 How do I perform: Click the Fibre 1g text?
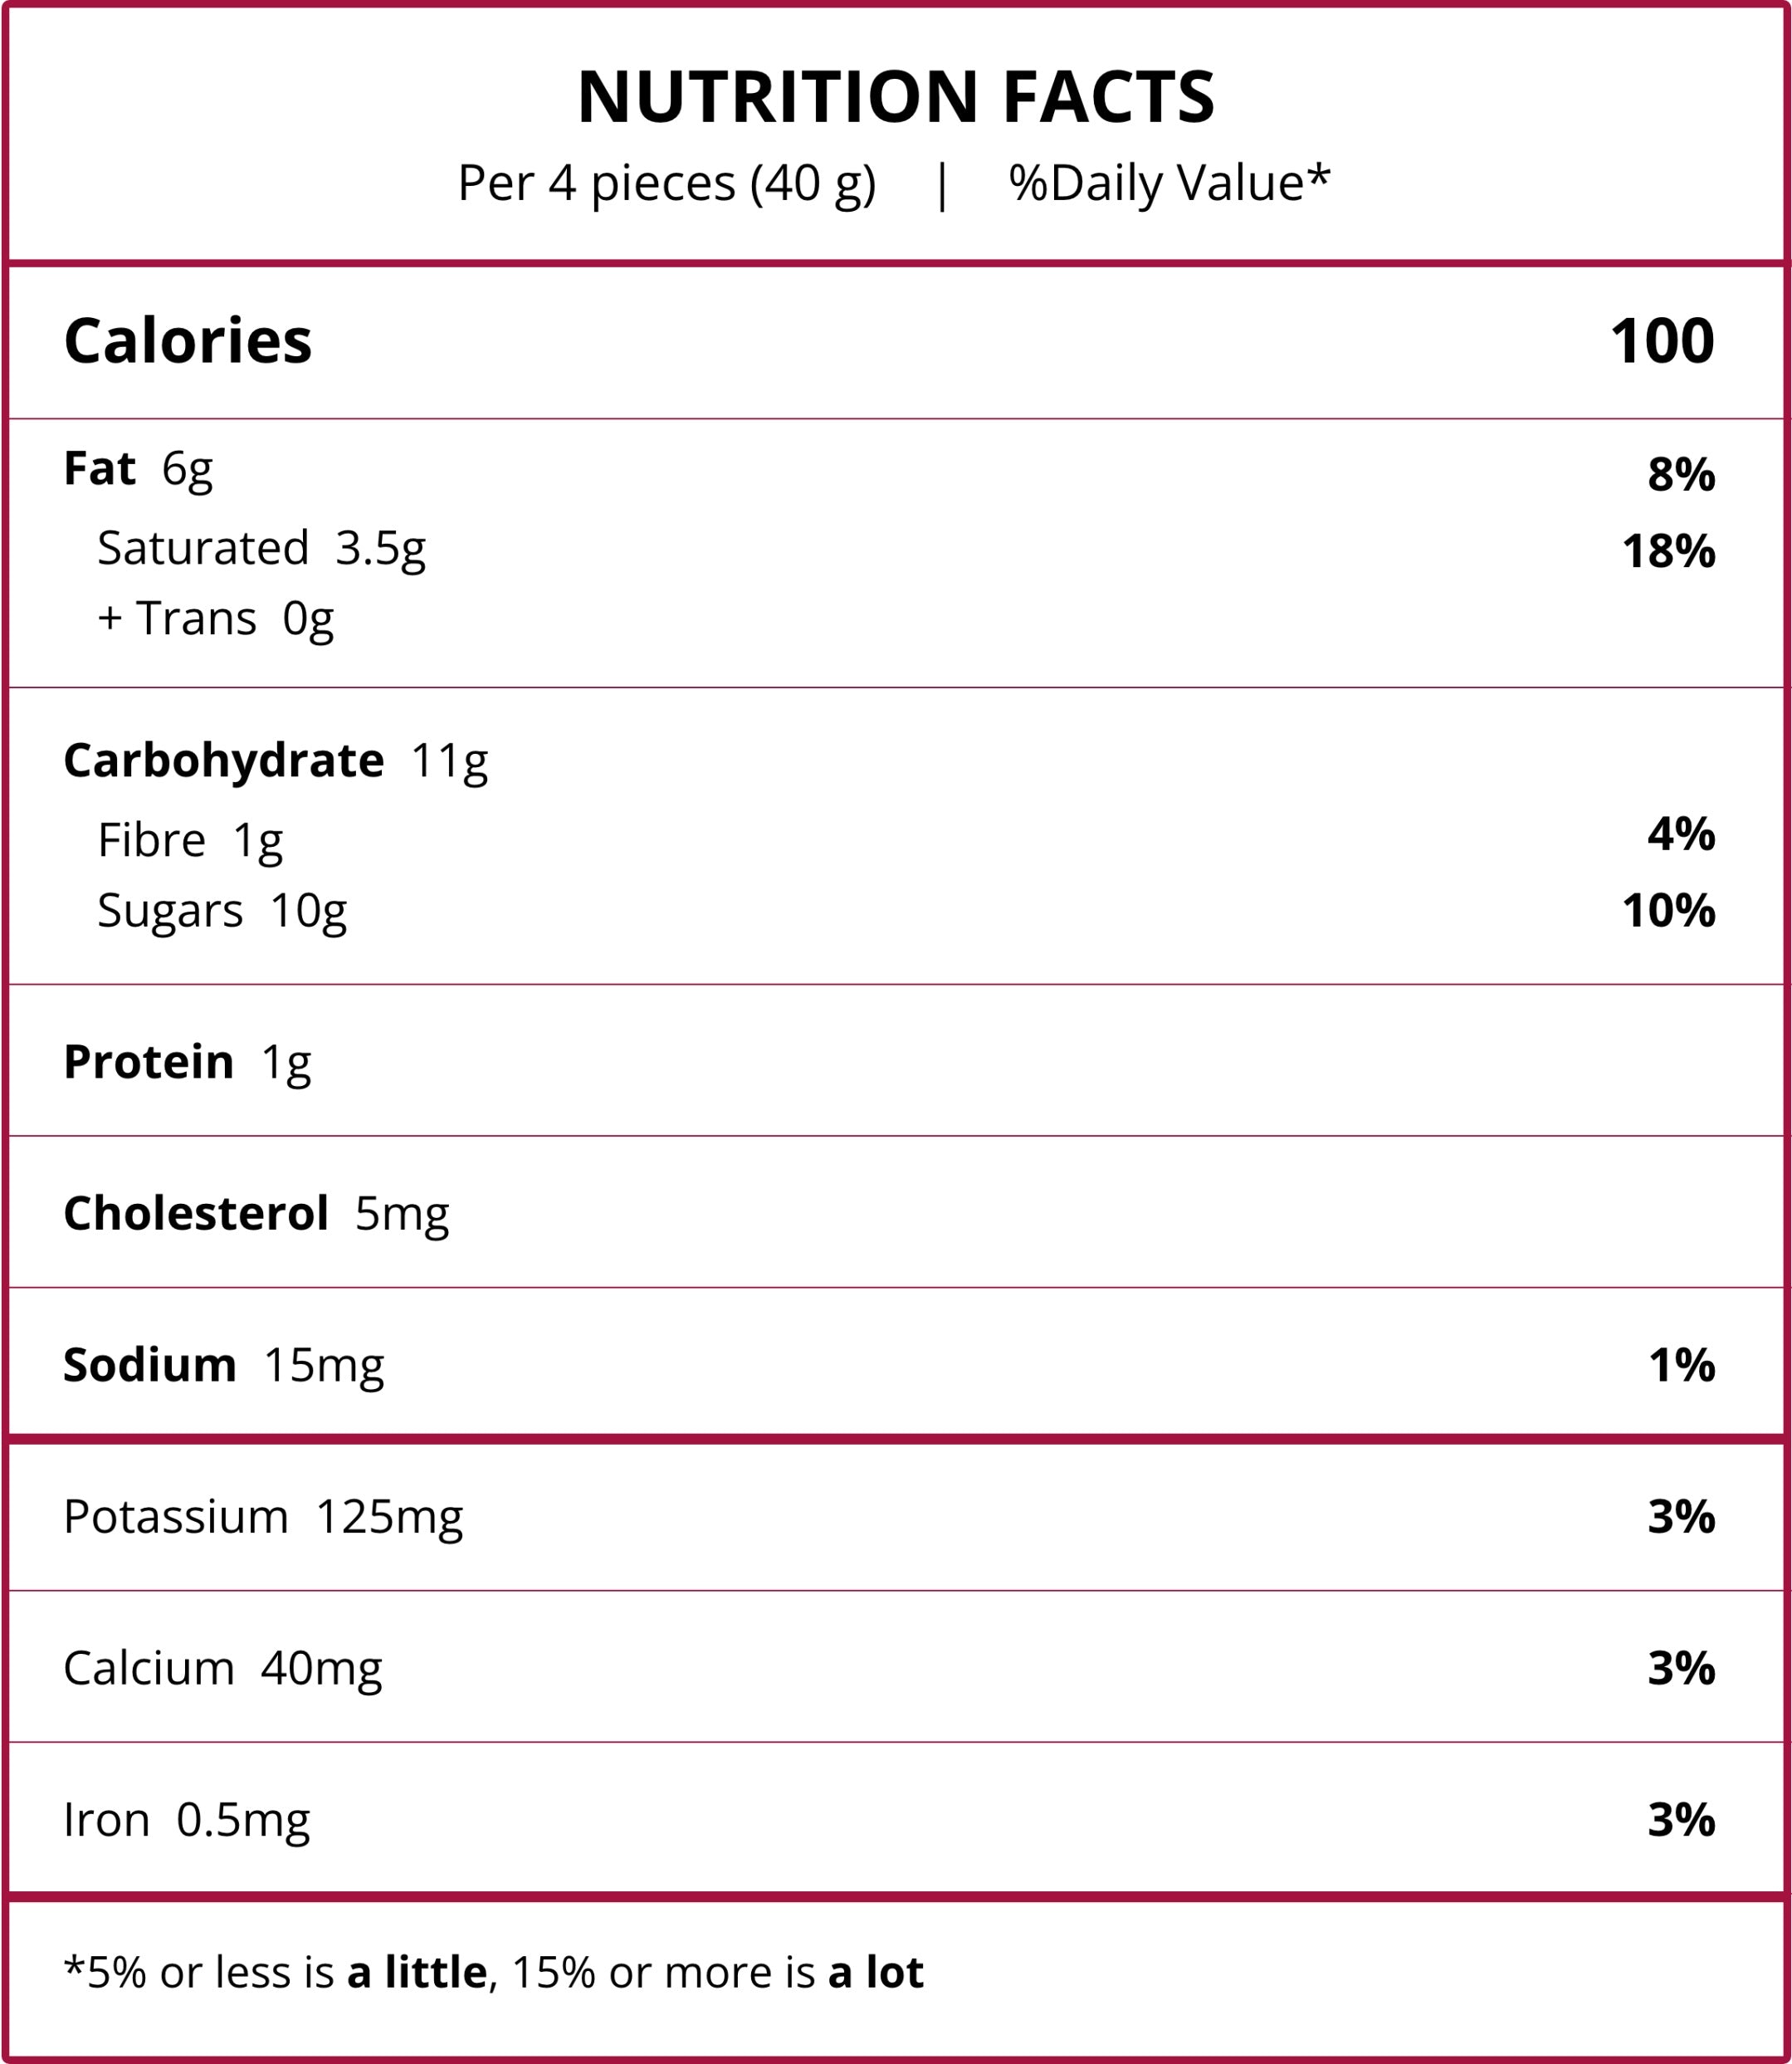click(190, 839)
